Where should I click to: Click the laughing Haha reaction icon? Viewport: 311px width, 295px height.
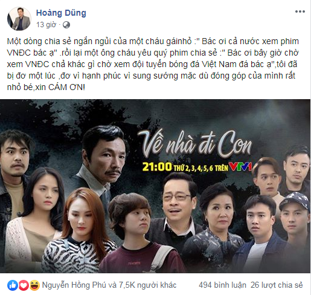(34, 285)
